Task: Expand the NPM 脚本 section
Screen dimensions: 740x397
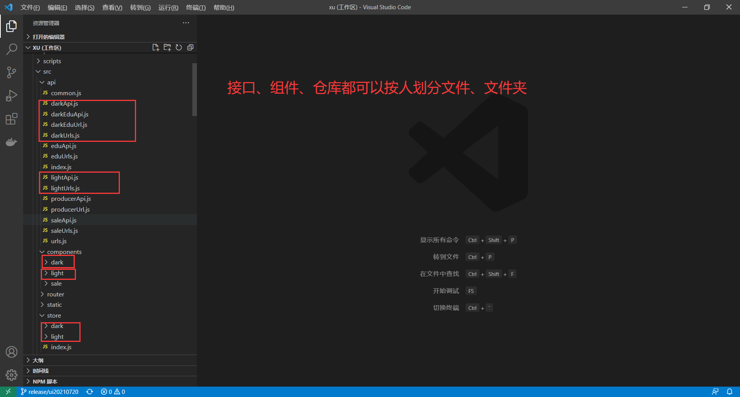Action: tap(110, 381)
